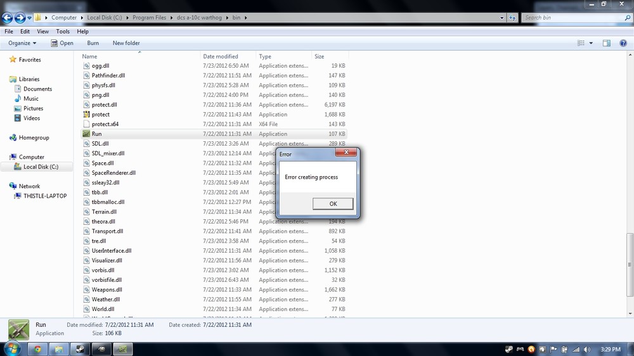
Task: Open Steam from the taskbar
Action: (80, 349)
